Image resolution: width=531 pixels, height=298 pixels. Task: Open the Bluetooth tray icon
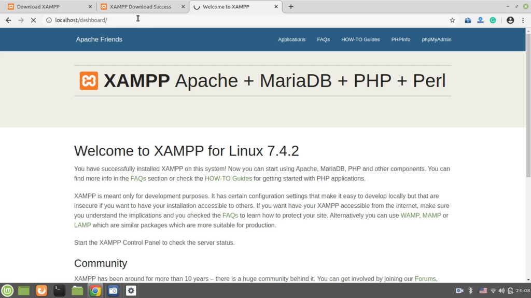470,291
